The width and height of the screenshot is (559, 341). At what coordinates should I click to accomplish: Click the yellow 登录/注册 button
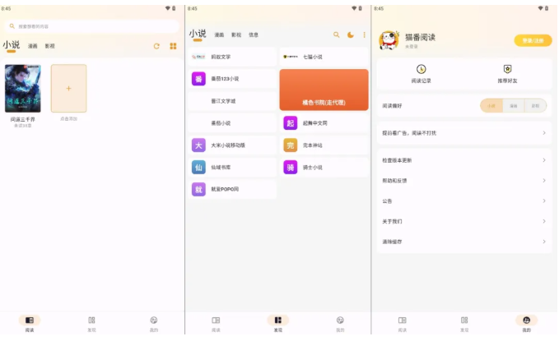(x=533, y=40)
